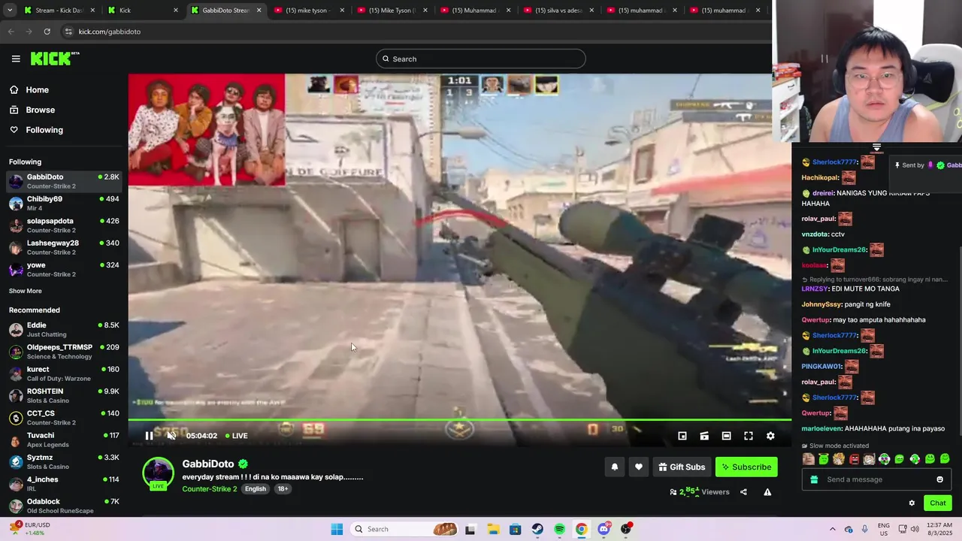Focus the Send a message field
Image resolution: width=962 pixels, height=541 pixels.
pyautogui.click(x=876, y=479)
